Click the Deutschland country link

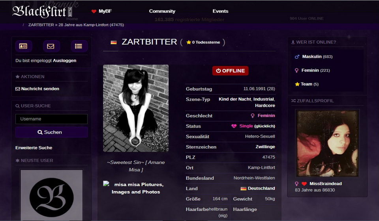261,188
